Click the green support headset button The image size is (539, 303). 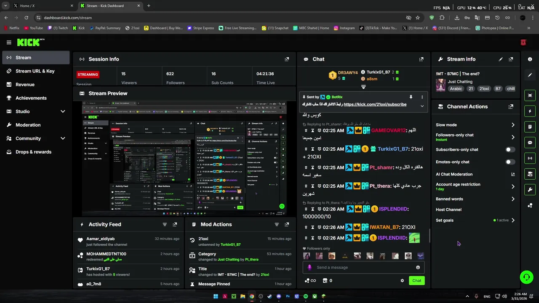(526, 277)
